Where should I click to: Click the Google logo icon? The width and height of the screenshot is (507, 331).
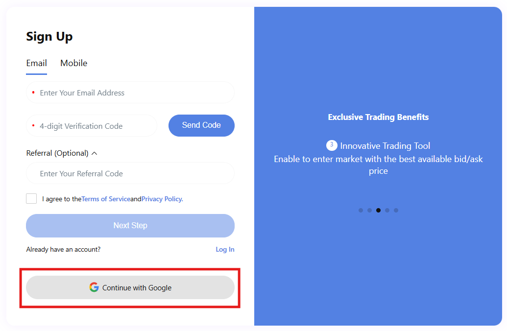(94, 287)
